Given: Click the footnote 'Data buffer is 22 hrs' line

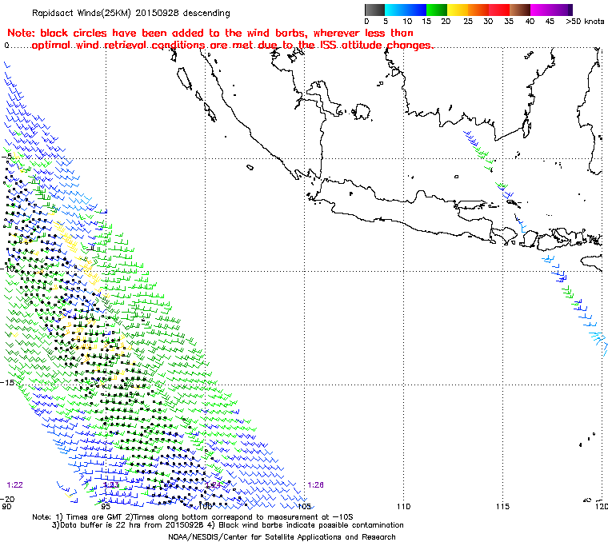Looking at the screenshot, I should click(228, 525).
